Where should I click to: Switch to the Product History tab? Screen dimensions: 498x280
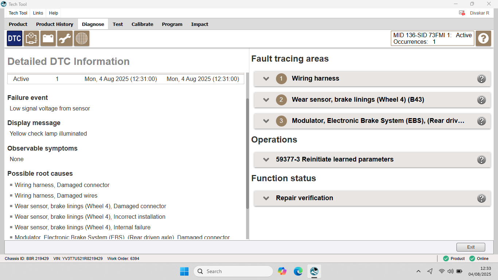(x=55, y=24)
